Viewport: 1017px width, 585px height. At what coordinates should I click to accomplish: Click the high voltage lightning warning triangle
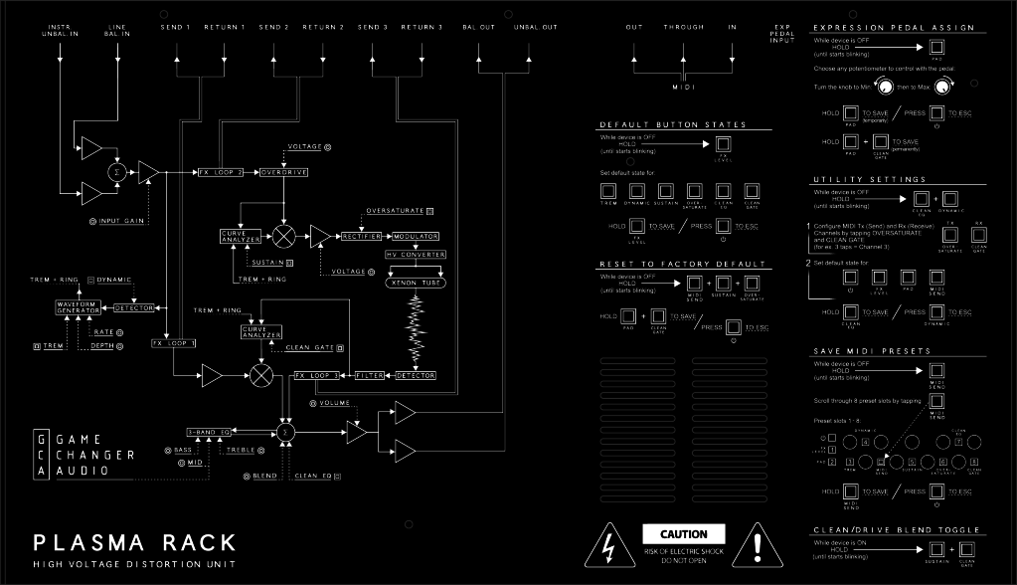pyautogui.click(x=606, y=544)
